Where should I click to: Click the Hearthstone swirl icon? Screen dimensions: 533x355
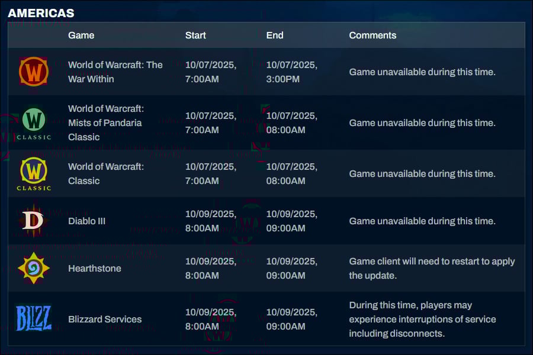pos(34,268)
